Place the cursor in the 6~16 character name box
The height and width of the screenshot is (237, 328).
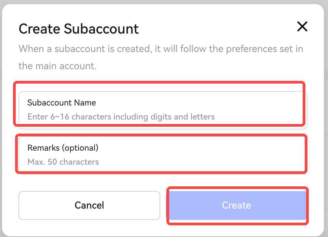(x=163, y=110)
